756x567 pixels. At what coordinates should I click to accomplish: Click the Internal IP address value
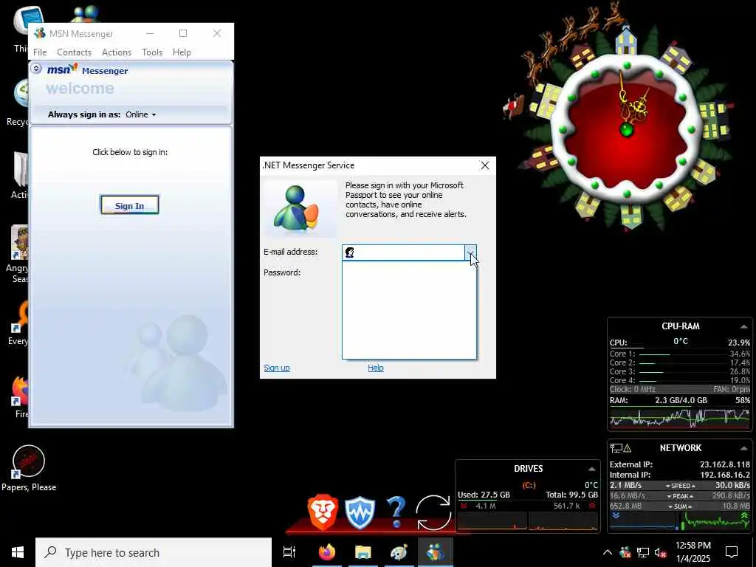(725, 475)
